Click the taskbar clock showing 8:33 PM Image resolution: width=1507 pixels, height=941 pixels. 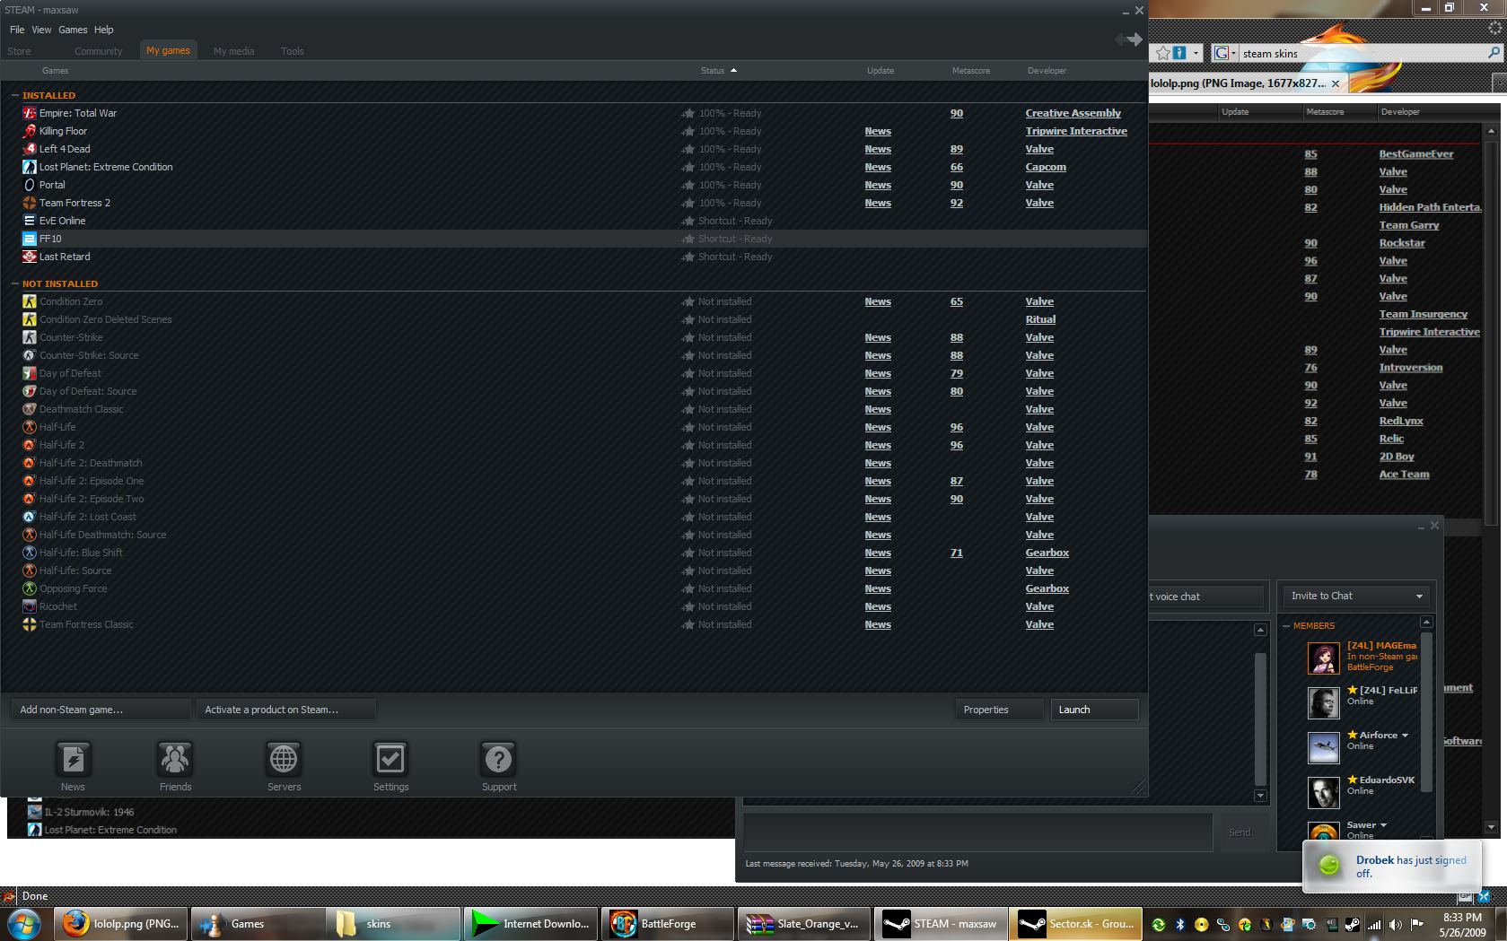click(x=1462, y=924)
